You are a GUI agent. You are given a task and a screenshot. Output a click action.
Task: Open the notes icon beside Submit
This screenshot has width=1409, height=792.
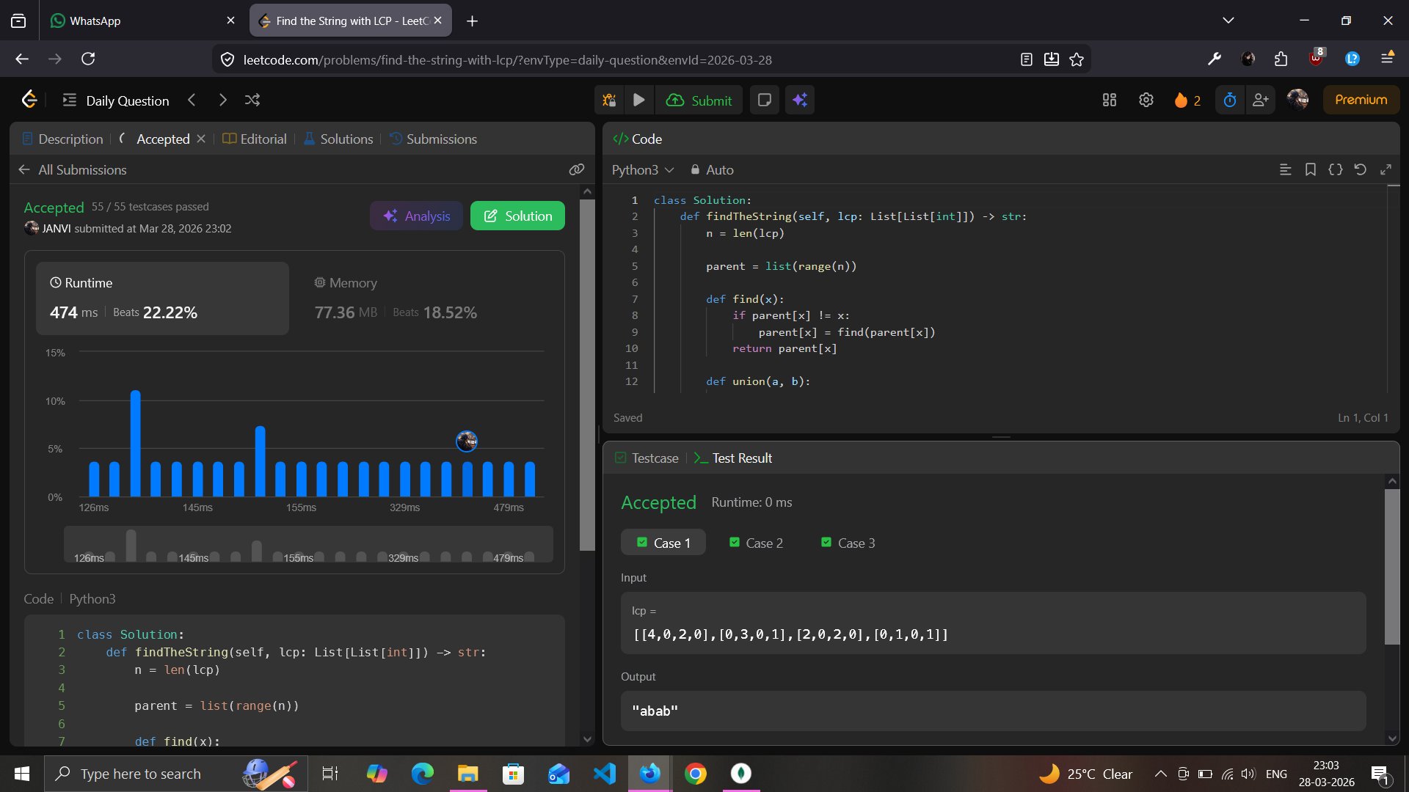[764, 100]
